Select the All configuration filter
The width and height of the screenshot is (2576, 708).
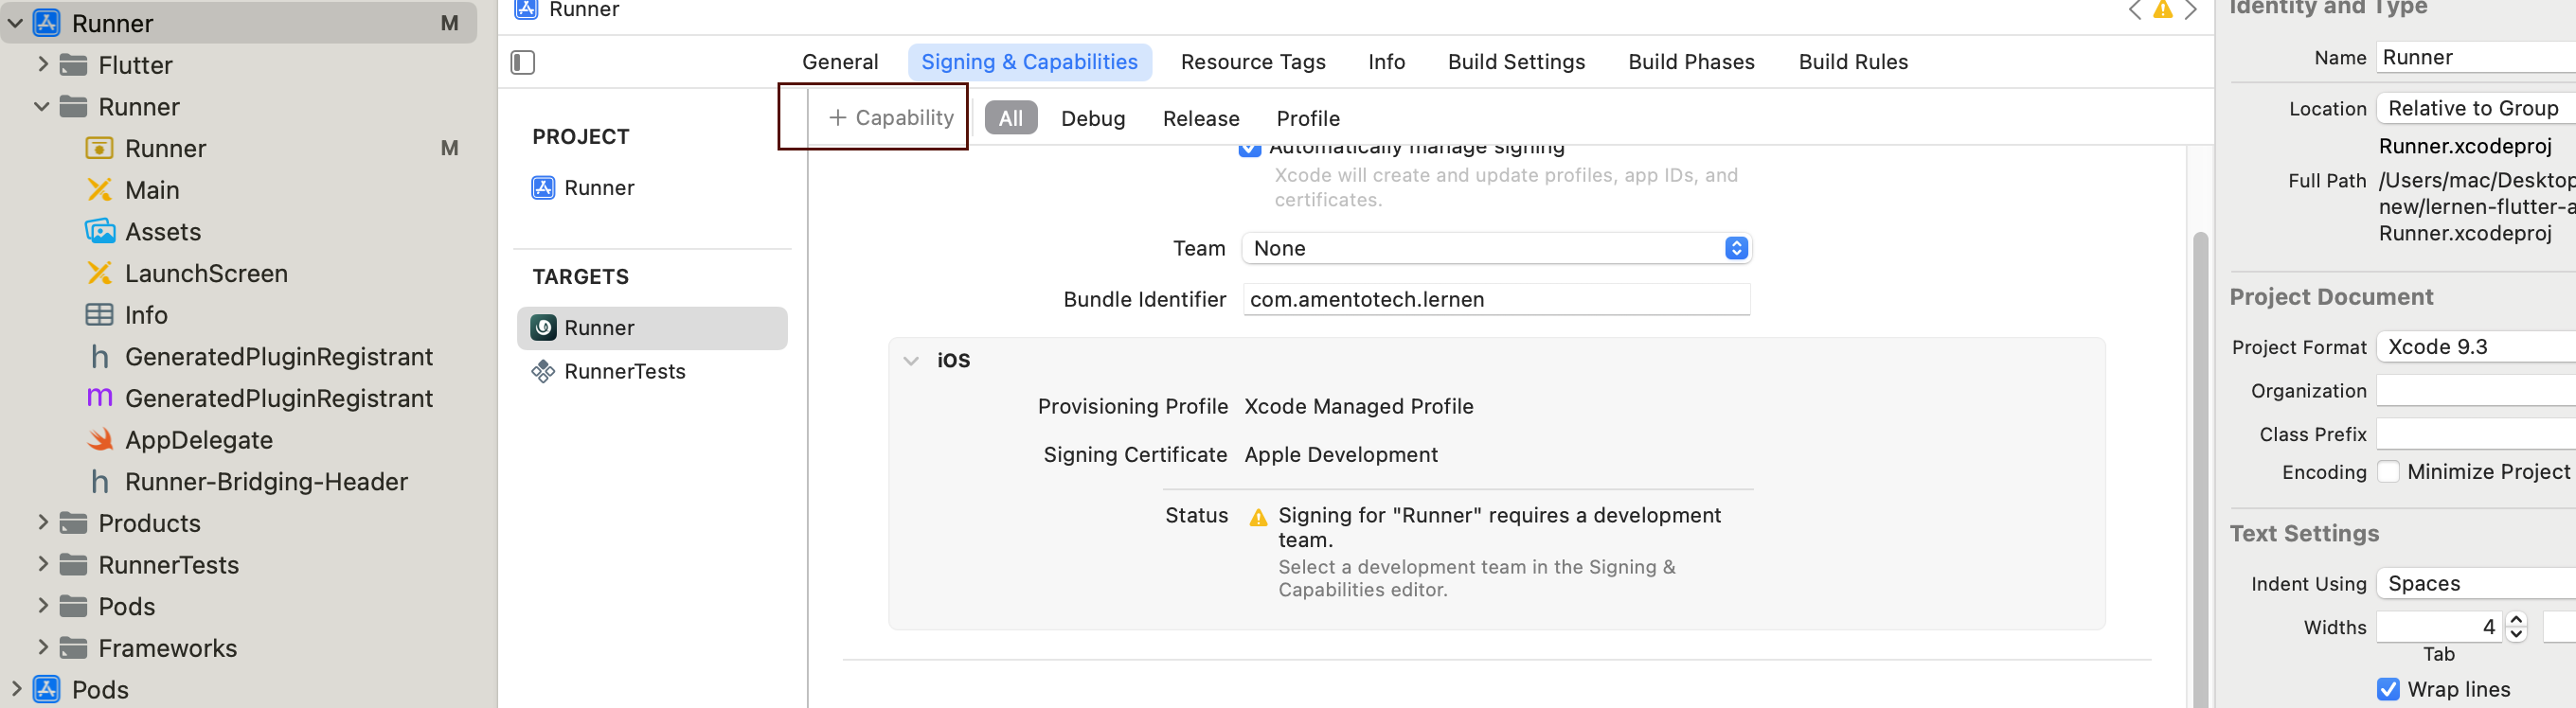click(x=1011, y=118)
